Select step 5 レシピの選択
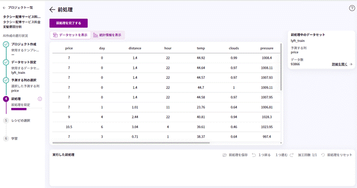The image size is (357, 188). click(21, 121)
